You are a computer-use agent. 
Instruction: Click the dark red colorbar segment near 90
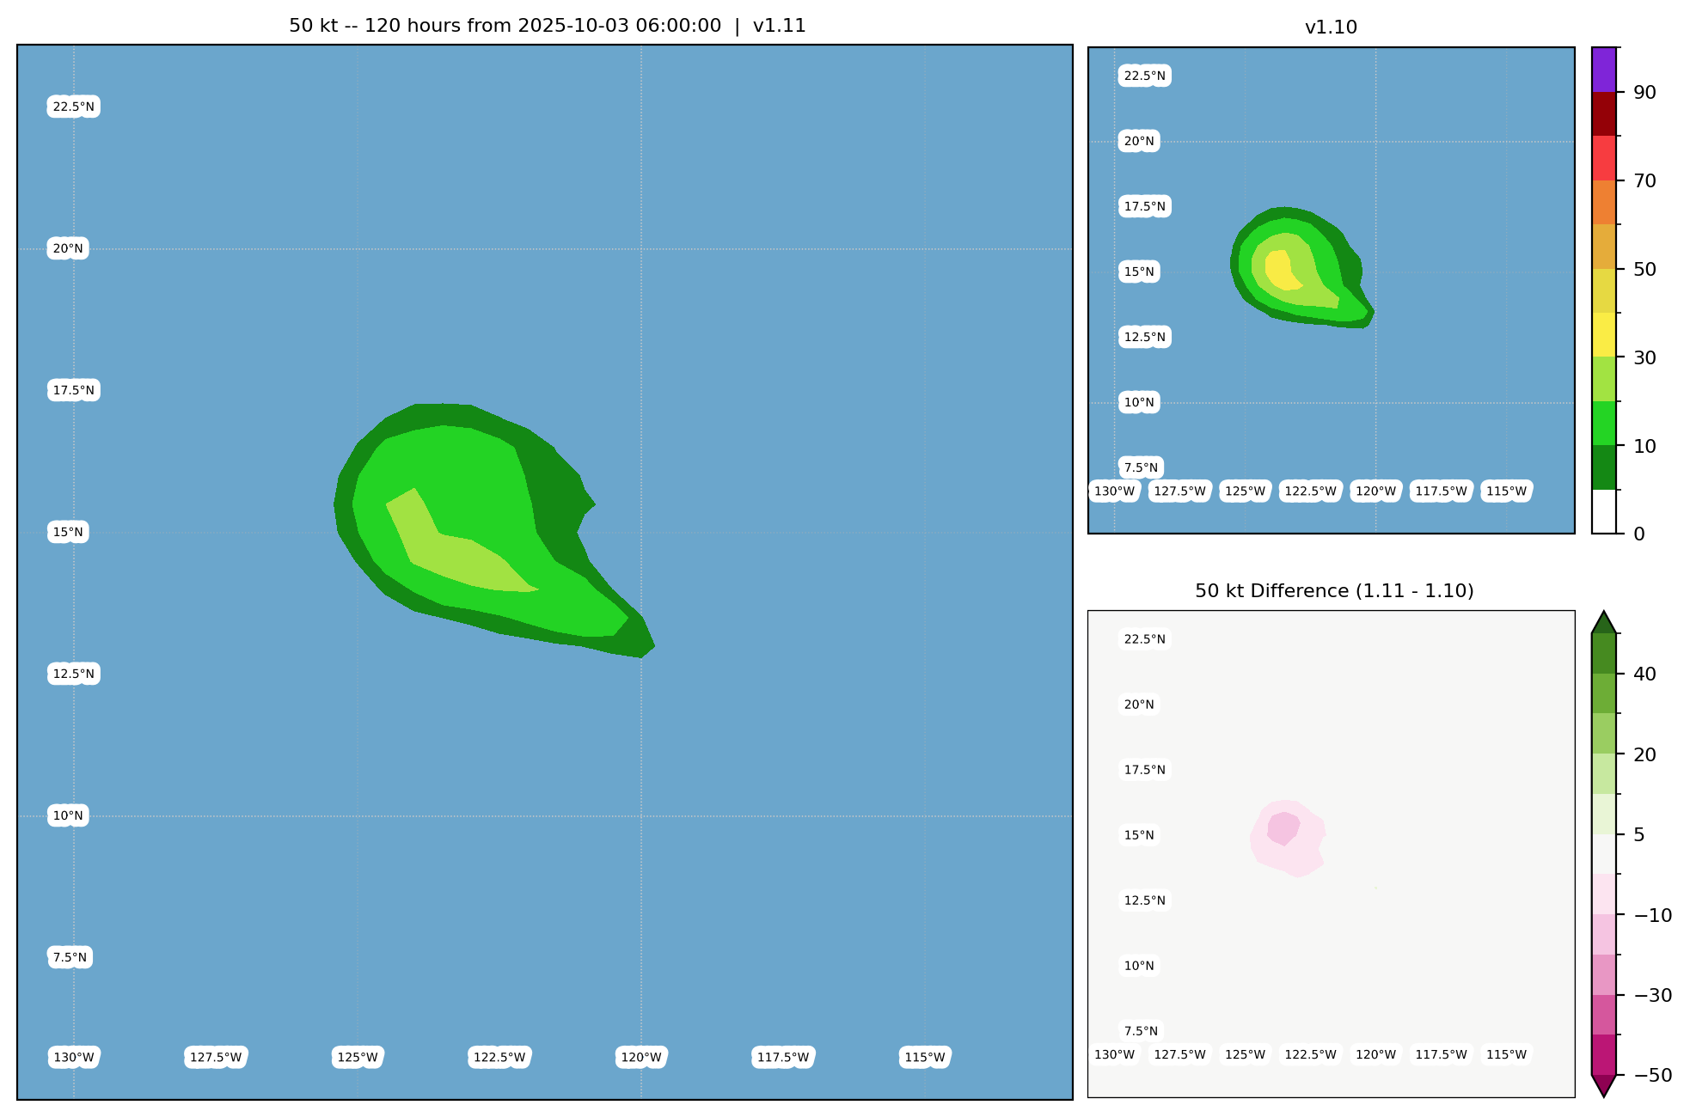click(1603, 113)
